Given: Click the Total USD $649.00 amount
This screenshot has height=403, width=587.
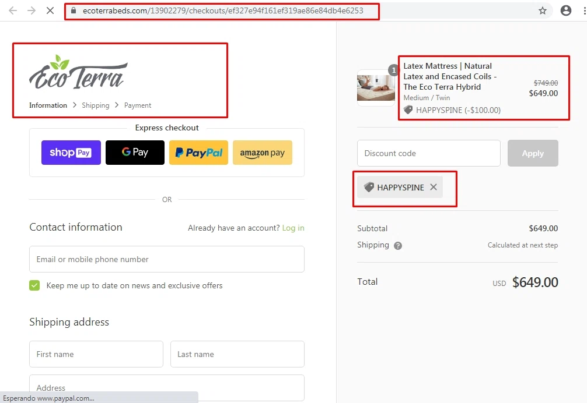Looking at the screenshot, I should click(535, 282).
